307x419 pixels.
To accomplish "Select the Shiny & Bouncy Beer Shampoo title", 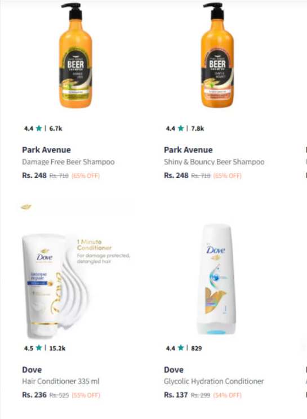I will coord(214,162).
